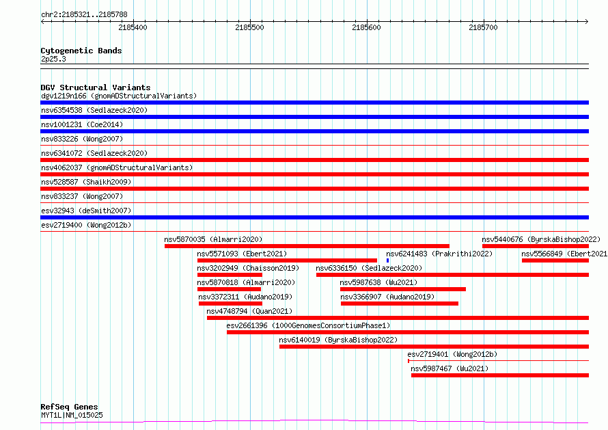Click the red bar under nsv5571093
The height and width of the screenshot is (430, 608).
pos(287,260)
